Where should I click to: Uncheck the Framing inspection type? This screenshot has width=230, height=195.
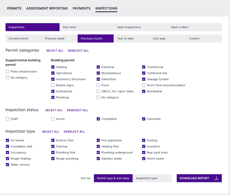pyautogui.click(x=53, y=146)
